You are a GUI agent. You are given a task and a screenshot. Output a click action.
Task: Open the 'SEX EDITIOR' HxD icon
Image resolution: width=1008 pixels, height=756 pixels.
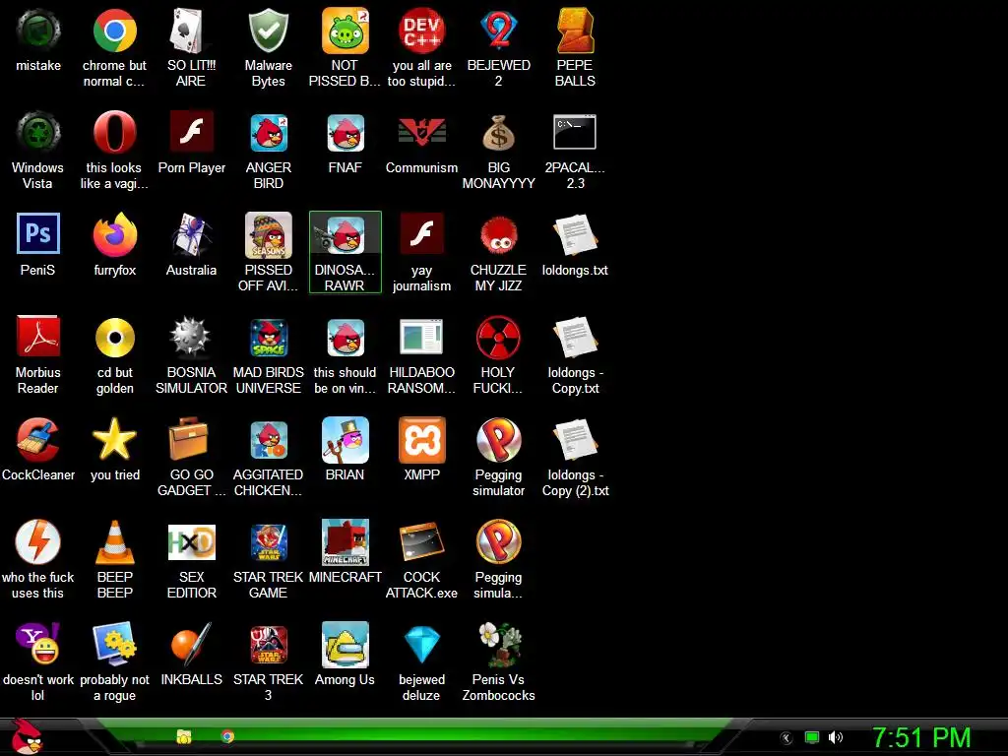[191, 542]
